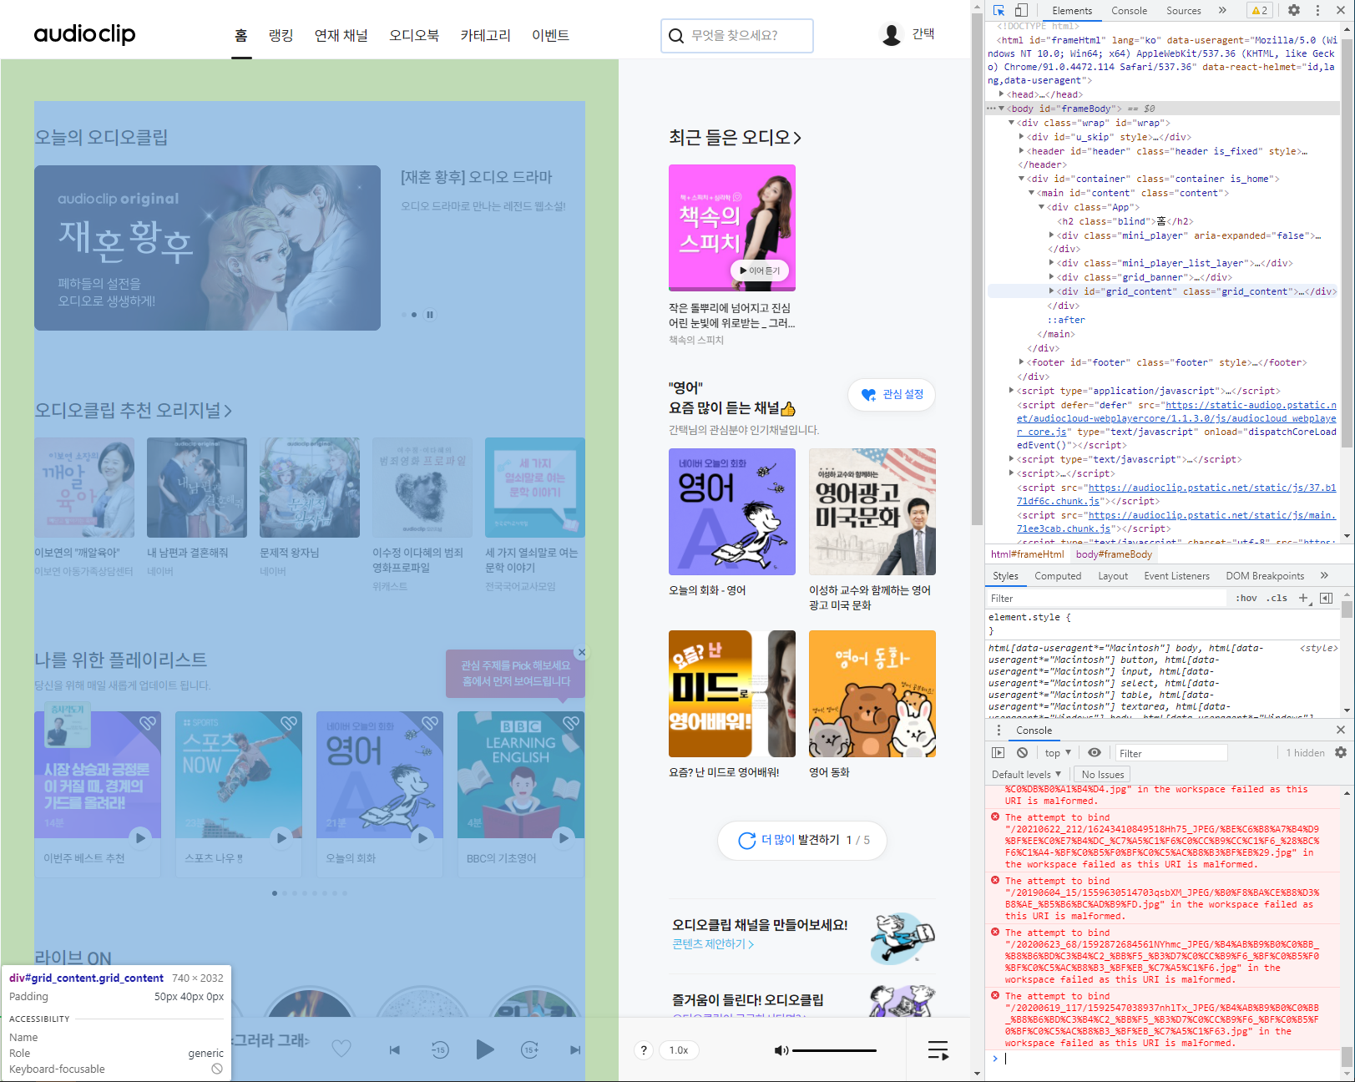Switch to Computed styles tab
The height and width of the screenshot is (1082, 1355).
pos(1058,576)
